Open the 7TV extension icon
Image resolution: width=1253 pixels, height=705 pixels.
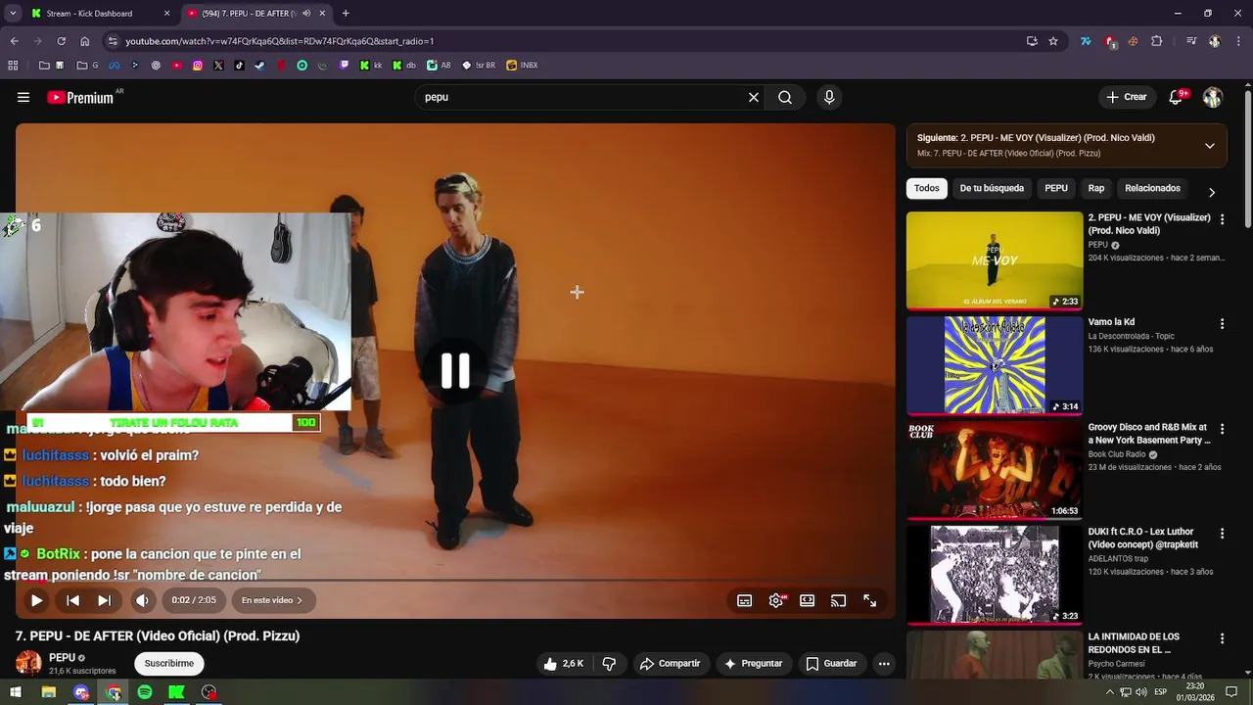pos(1086,41)
